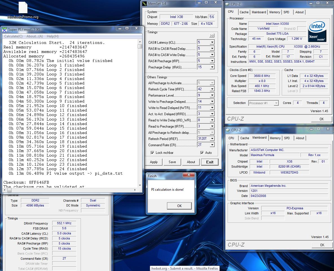Image resolution: width=334 pixels, height=271 pixels.
Task: Confirm PI calculation done with OK
Action: tap(179, 206)
